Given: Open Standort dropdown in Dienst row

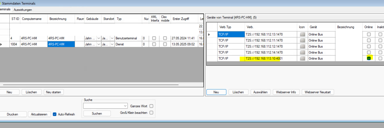Looking at the screenshot, I should click(x=112, y=44).
